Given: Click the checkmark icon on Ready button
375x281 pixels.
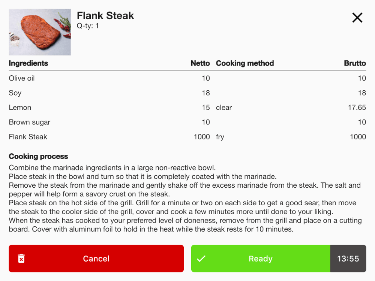Looking at the screenshot, I should (x=201, y=259).
